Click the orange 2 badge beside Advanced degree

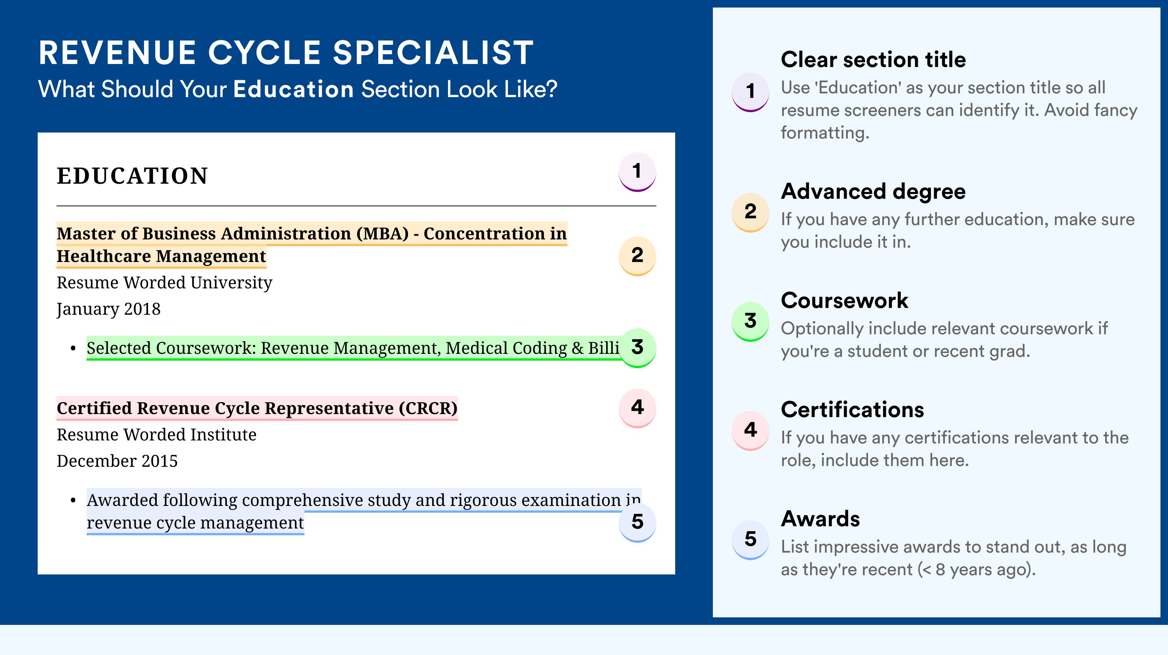pos(751,212)
